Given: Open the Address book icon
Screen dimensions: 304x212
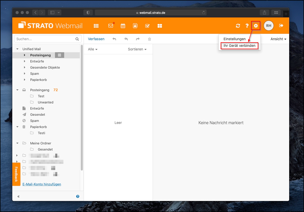Looking at the screenshot, I should (x=135, y=26).
